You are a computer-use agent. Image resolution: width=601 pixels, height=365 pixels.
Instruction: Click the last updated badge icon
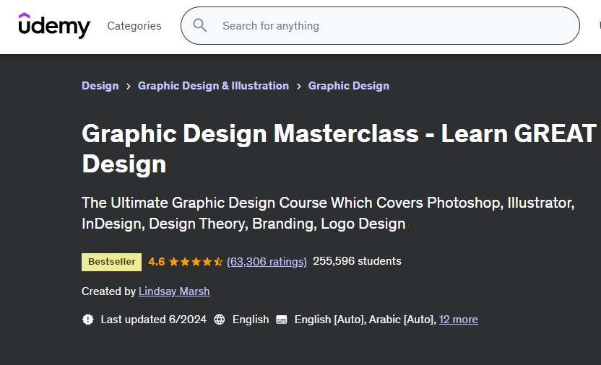pyautogui.click(x=88, y=320)
